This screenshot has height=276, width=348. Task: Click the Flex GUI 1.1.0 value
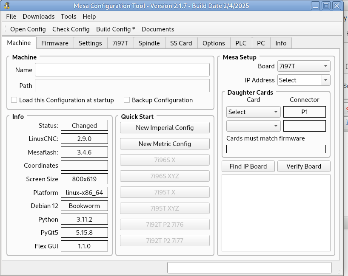84,246
